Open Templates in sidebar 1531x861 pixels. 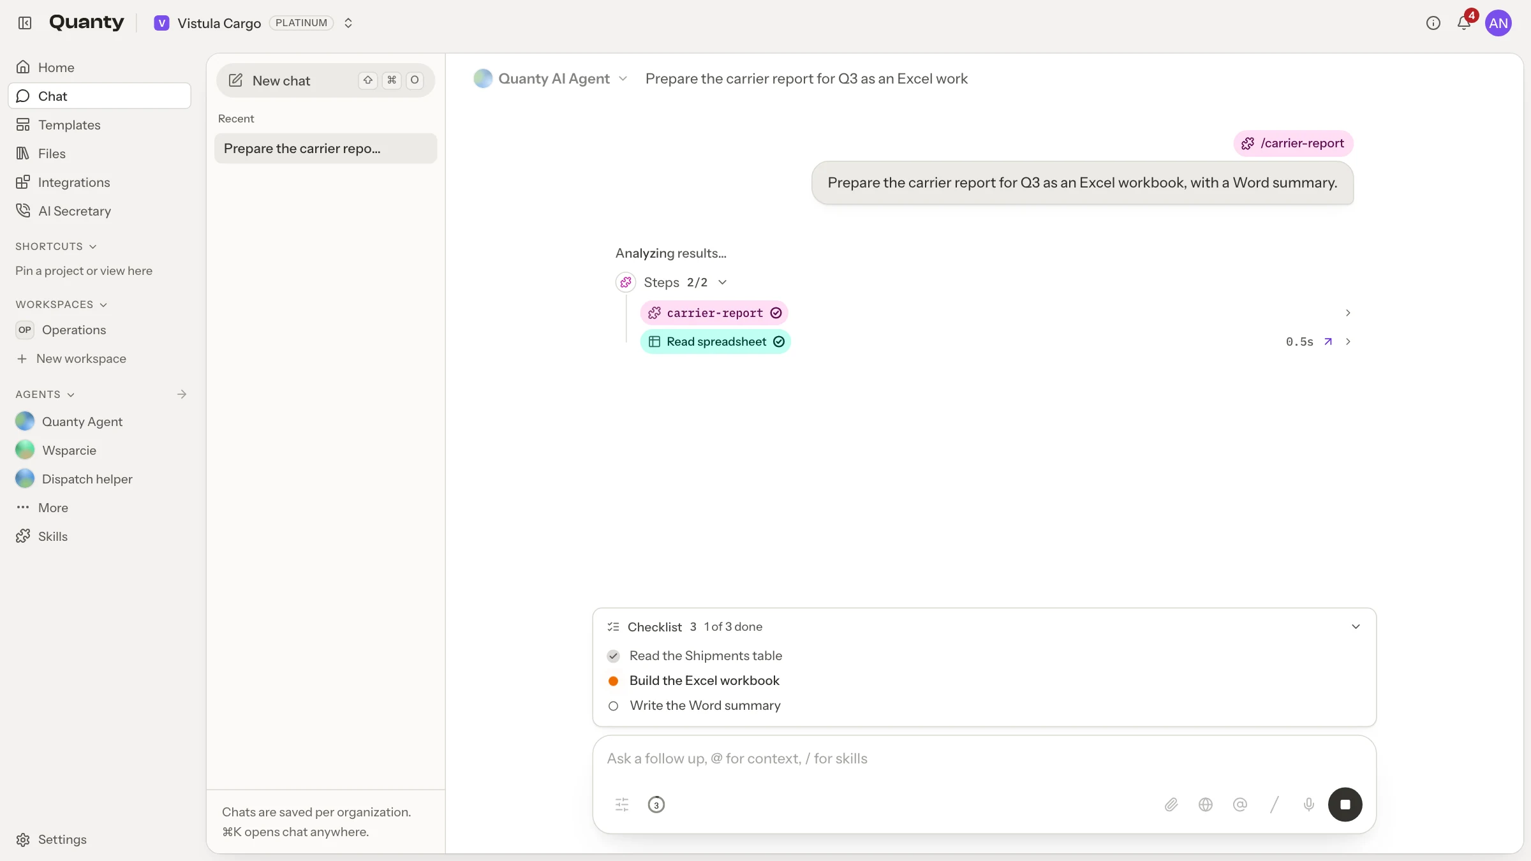tap(100, 124)
